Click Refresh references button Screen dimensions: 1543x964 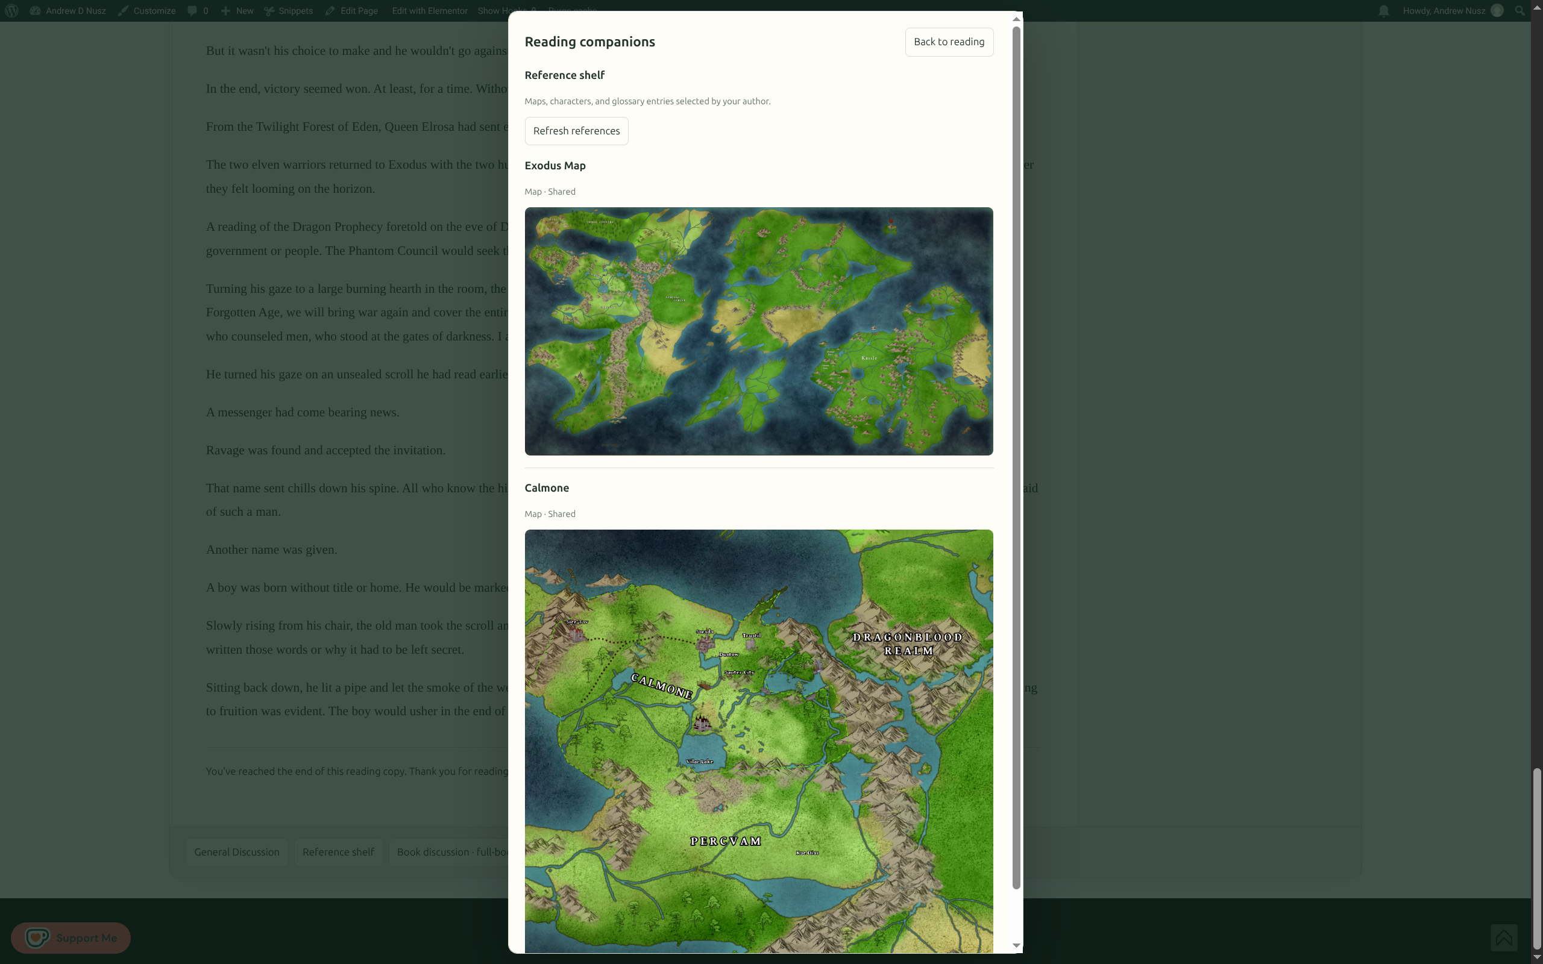pyautogui.click(x=576, y=131)
